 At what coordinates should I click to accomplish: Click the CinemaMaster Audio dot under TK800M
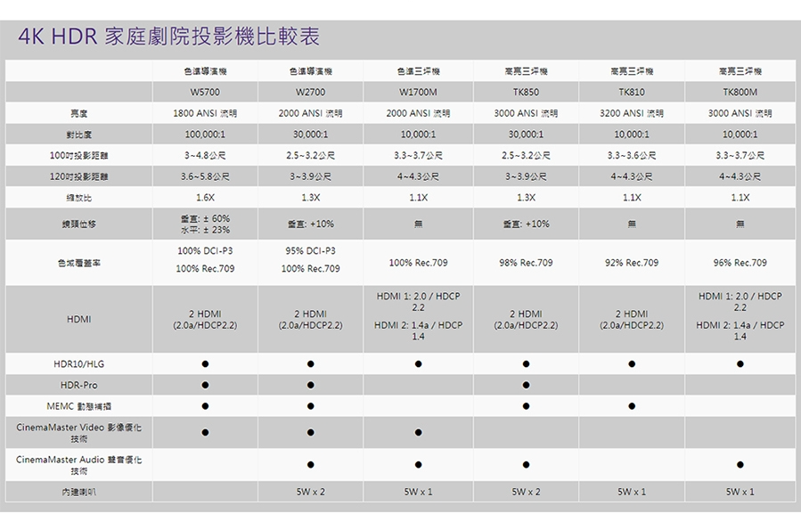pyautogui.click(x=740, y=465)
